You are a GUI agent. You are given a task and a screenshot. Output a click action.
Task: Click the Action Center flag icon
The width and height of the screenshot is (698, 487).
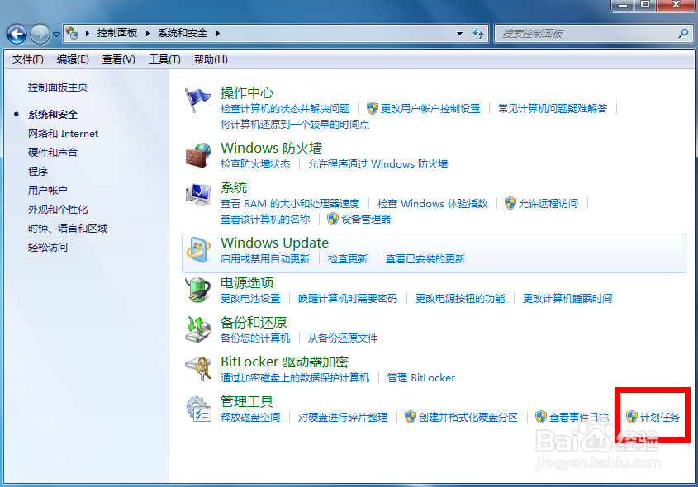click(197, 100)
